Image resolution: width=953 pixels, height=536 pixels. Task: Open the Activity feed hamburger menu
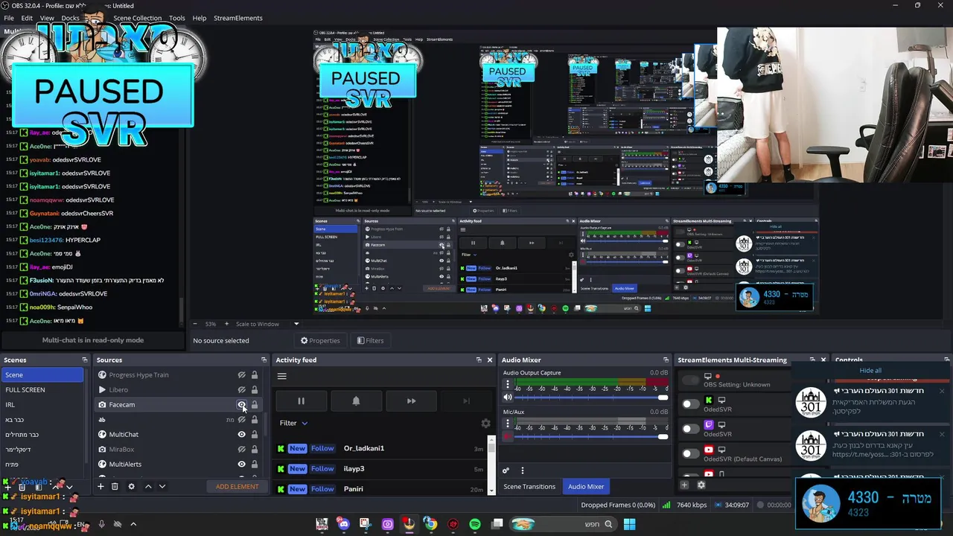[x=282, y=376]
